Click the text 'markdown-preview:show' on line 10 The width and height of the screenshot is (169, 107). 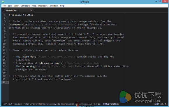pos(28,44)
